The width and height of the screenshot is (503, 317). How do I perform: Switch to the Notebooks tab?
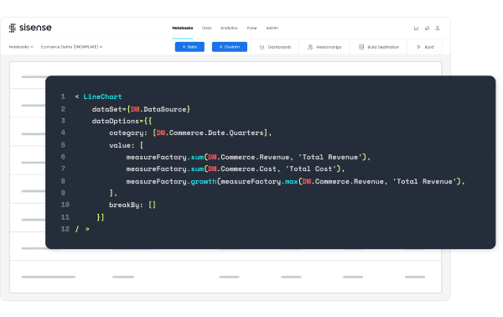[183, 28]
